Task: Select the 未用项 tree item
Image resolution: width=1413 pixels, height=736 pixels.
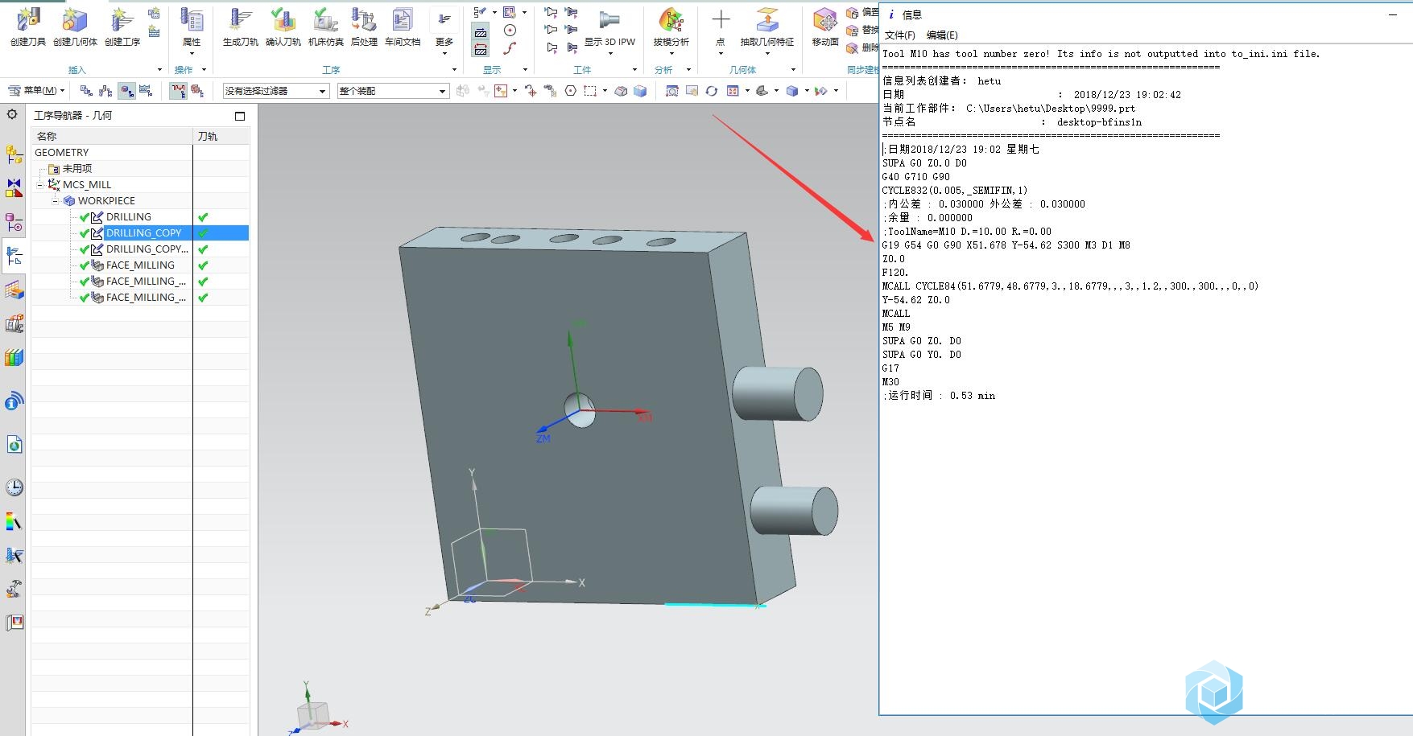Action: pos(77,168)
